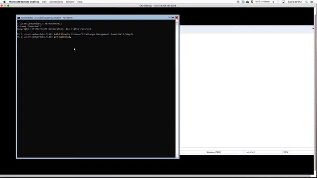
Task: Open the Apple menu
Action: pos(4,2)
